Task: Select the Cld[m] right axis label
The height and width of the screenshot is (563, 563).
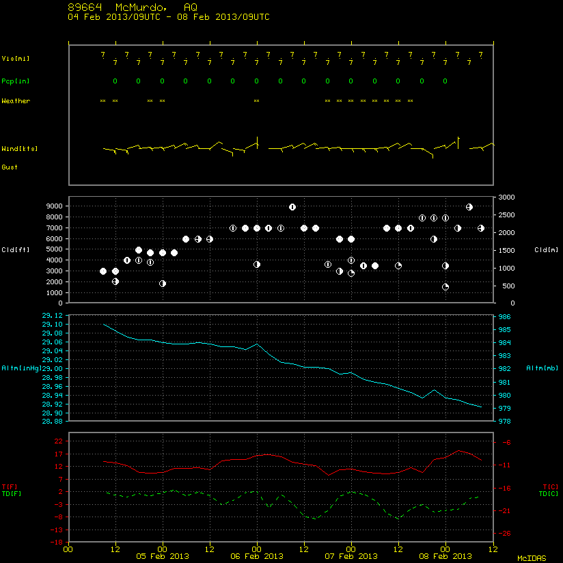Action: (x=546, y=250)
